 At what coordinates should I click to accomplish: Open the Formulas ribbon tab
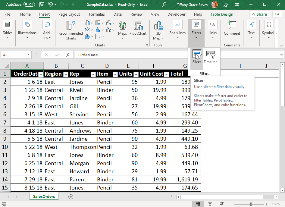coord(97,14)
